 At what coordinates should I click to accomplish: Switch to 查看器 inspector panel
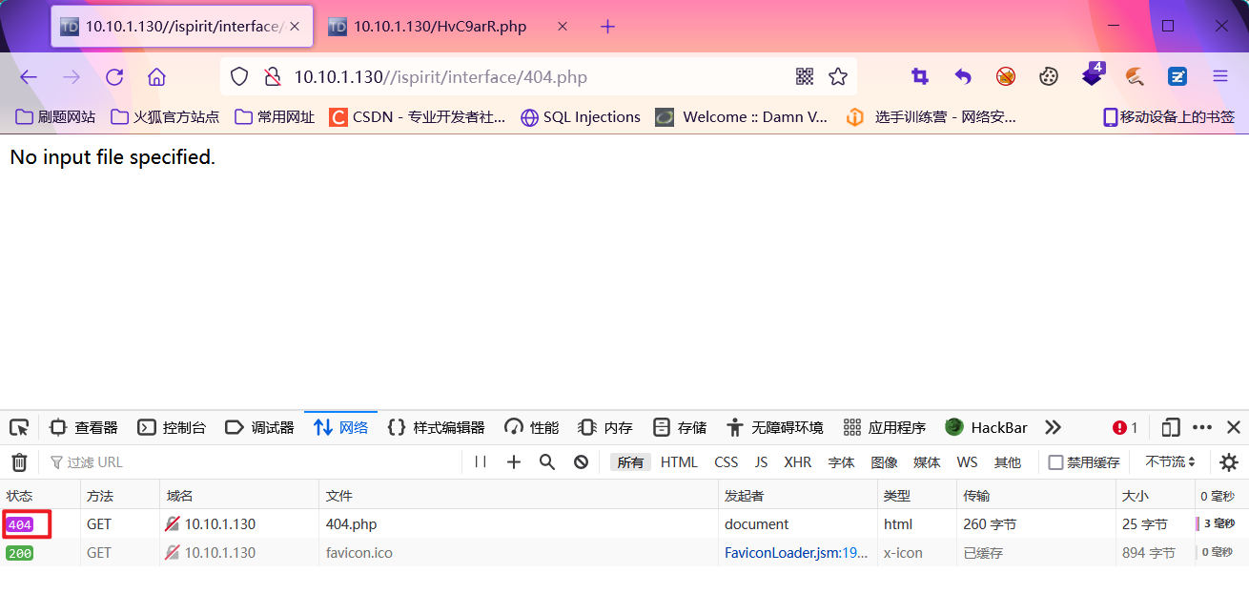[84, 427]
